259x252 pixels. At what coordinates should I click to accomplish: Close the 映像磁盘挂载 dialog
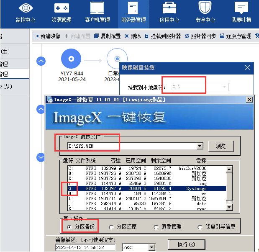(247, 67)
